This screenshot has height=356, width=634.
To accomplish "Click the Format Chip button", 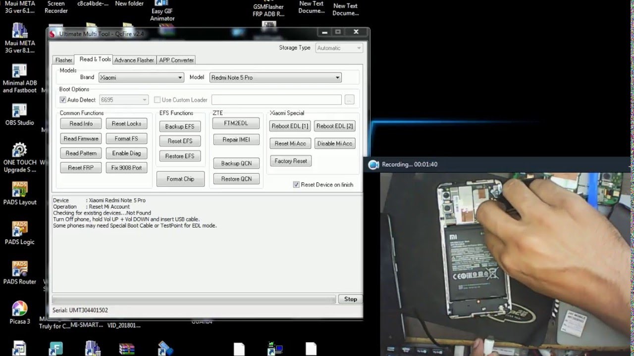I will pos(180,179).
